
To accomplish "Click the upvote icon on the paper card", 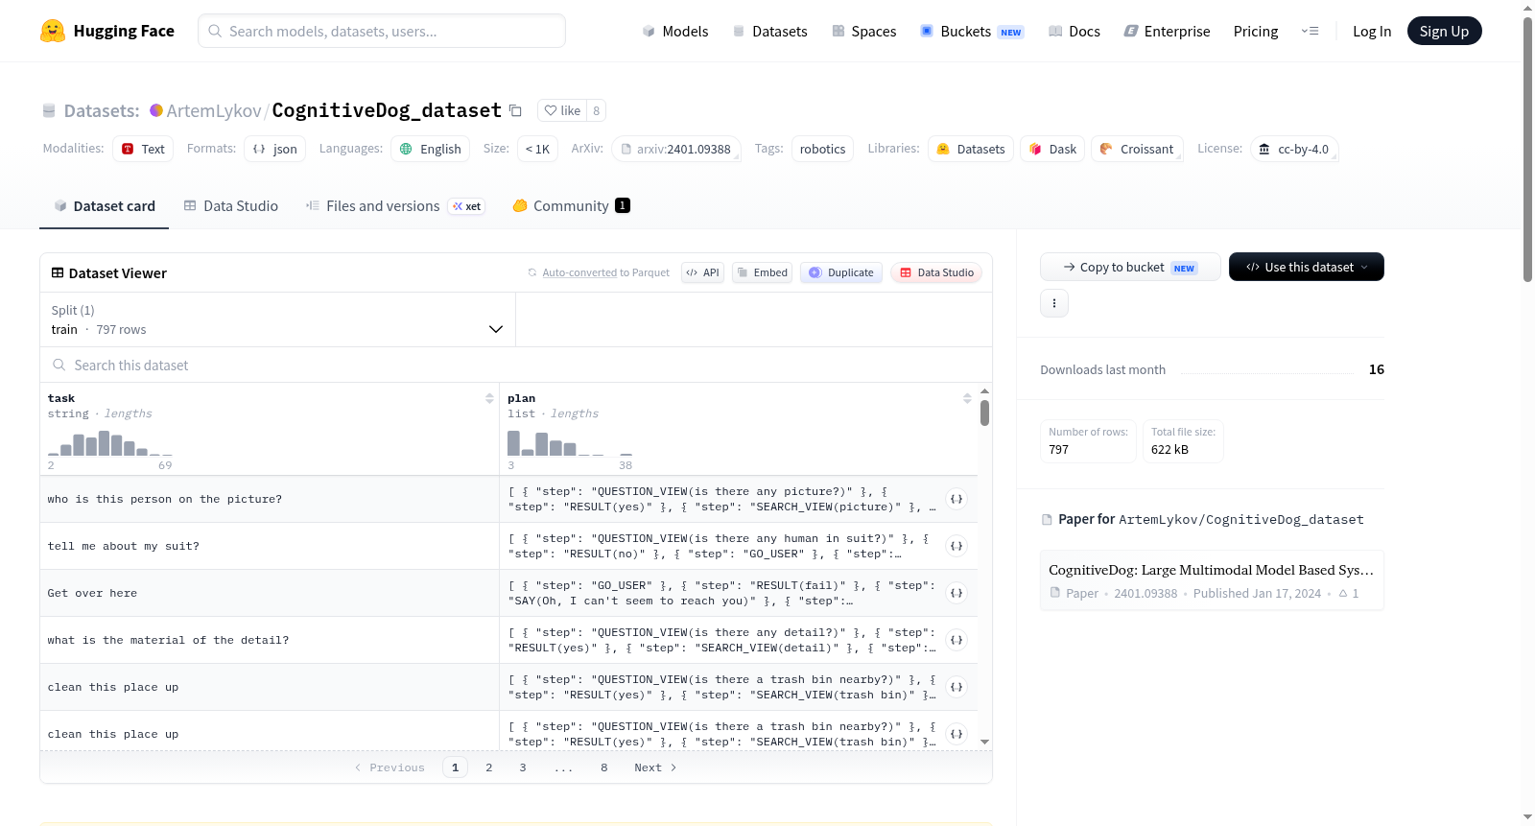I will [x=1343, y=593].
